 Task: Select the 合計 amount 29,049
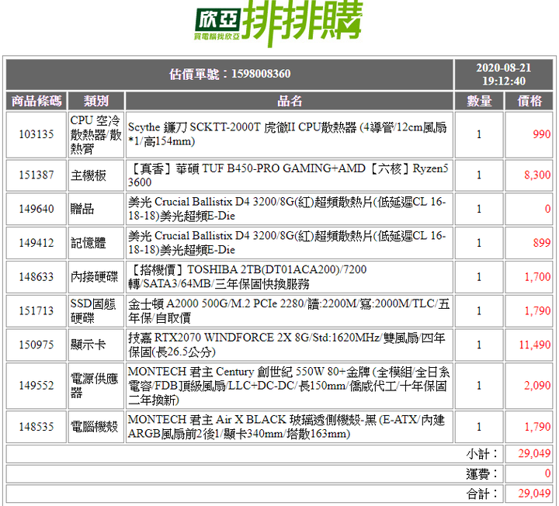pyautogui.click(x=529, y=494)
